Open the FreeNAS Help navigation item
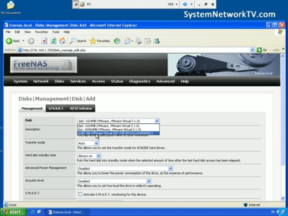288x216 pixels. pyautogui.click(x=184, y=81)
